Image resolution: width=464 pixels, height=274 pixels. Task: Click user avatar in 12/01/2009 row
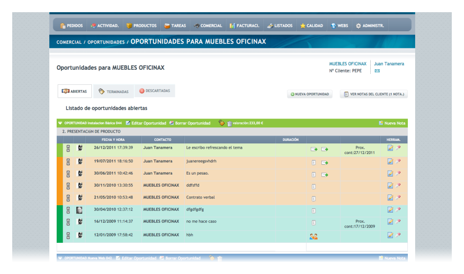pos(80,235)
